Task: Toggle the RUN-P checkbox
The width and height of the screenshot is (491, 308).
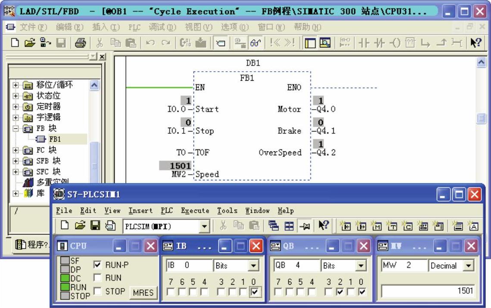Action: pyautogui.click(x=97, y=265)
